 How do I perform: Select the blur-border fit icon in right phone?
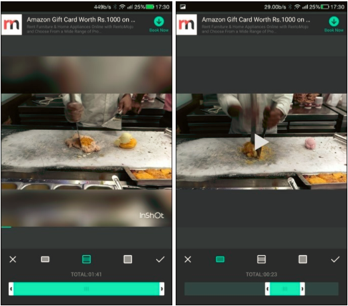point(262,259)
